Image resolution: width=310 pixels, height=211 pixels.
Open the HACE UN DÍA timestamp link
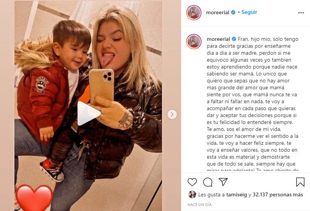199,205
